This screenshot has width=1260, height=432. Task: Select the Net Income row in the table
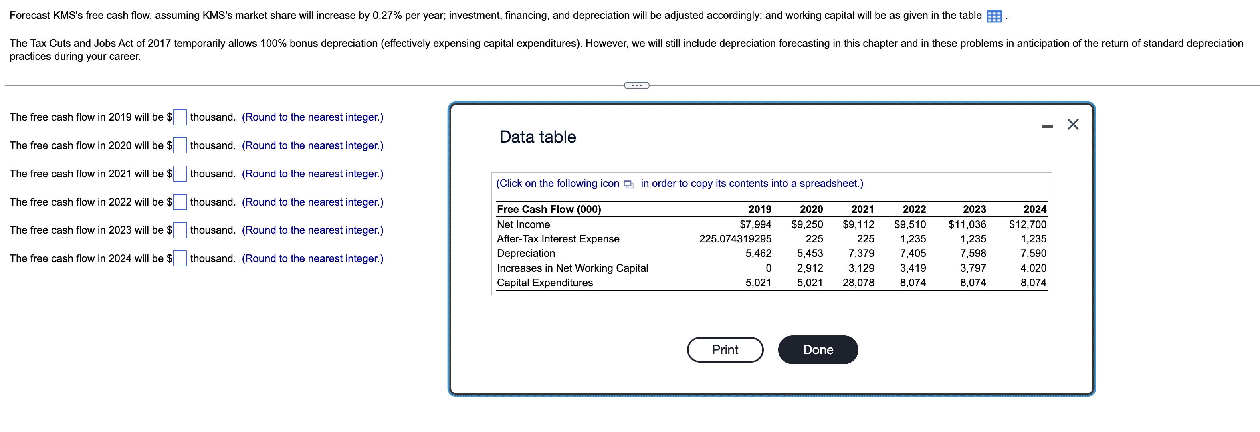click(523, 224)
